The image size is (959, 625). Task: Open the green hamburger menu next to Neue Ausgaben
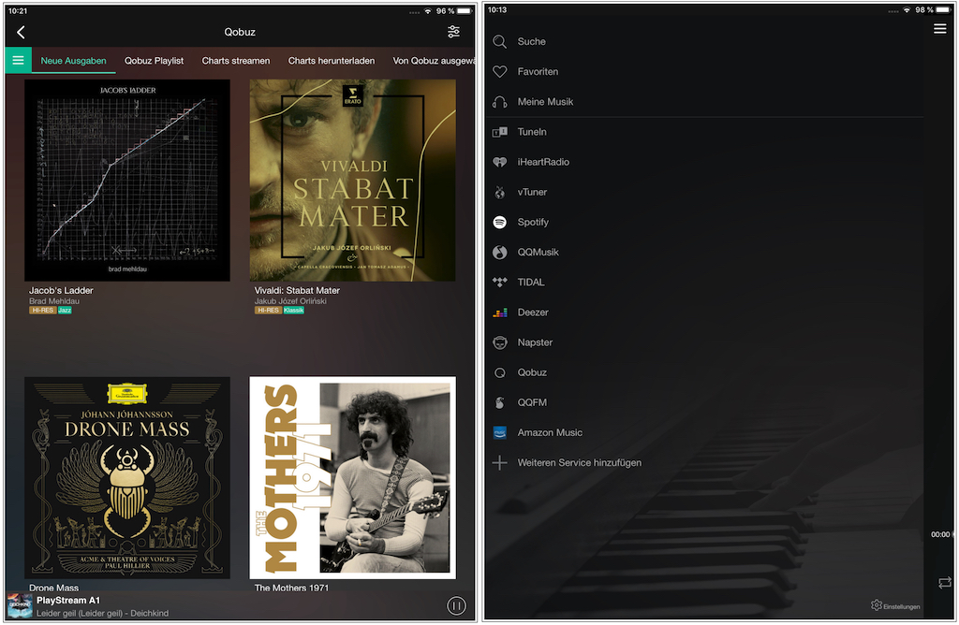tap(18, 61)
